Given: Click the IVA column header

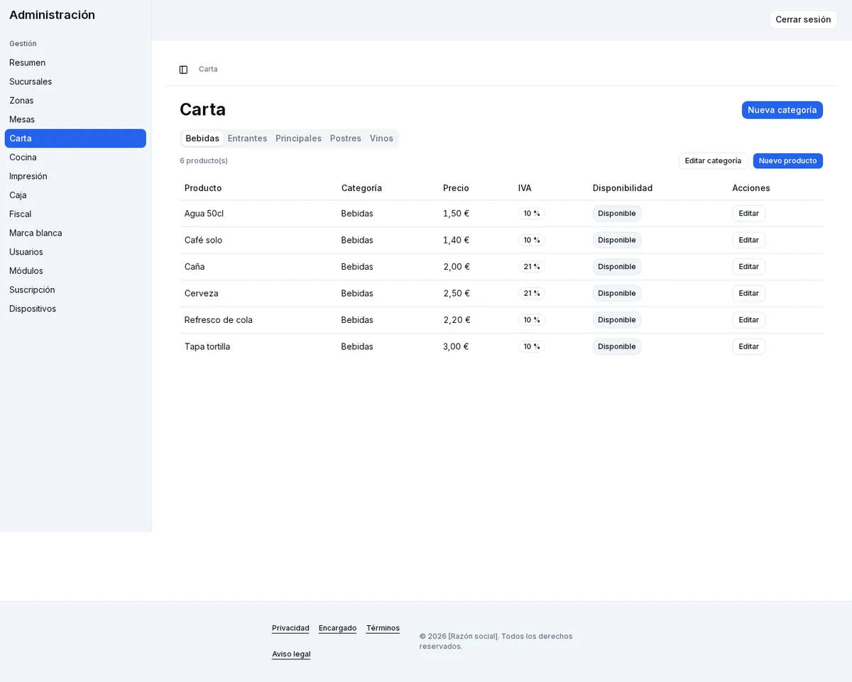Looking at the screenshot, I should point(525,188).
